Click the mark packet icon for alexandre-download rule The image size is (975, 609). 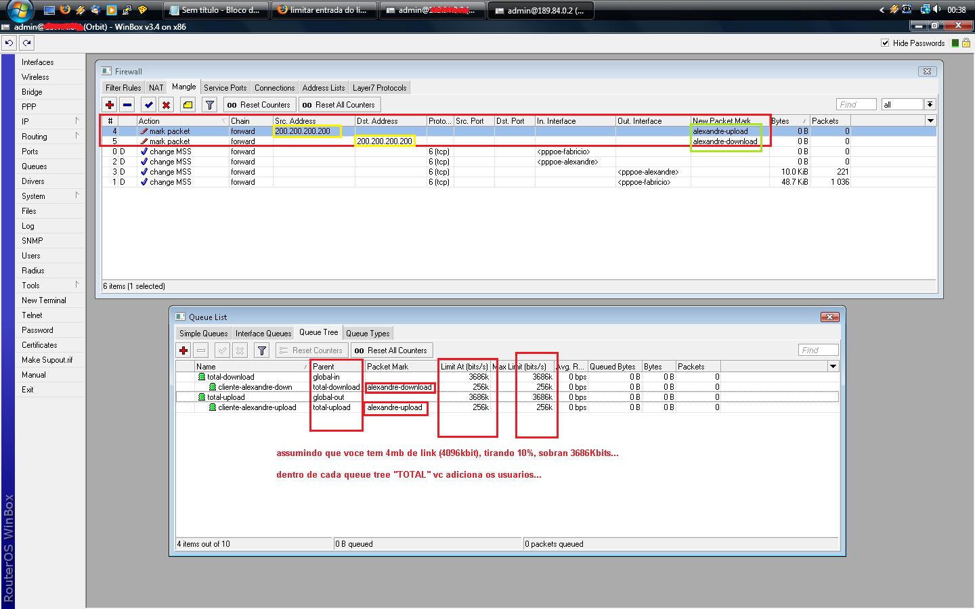tap(144, 141)
